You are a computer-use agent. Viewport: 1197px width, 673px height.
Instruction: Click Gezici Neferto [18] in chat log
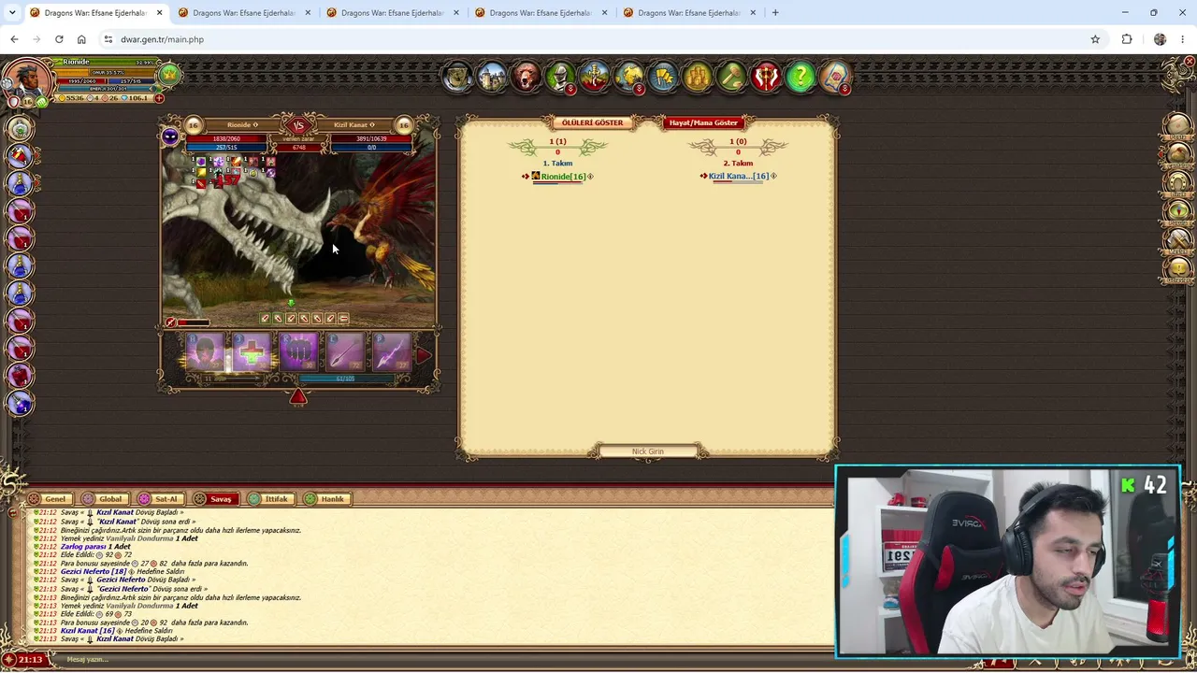click(94, 572)
